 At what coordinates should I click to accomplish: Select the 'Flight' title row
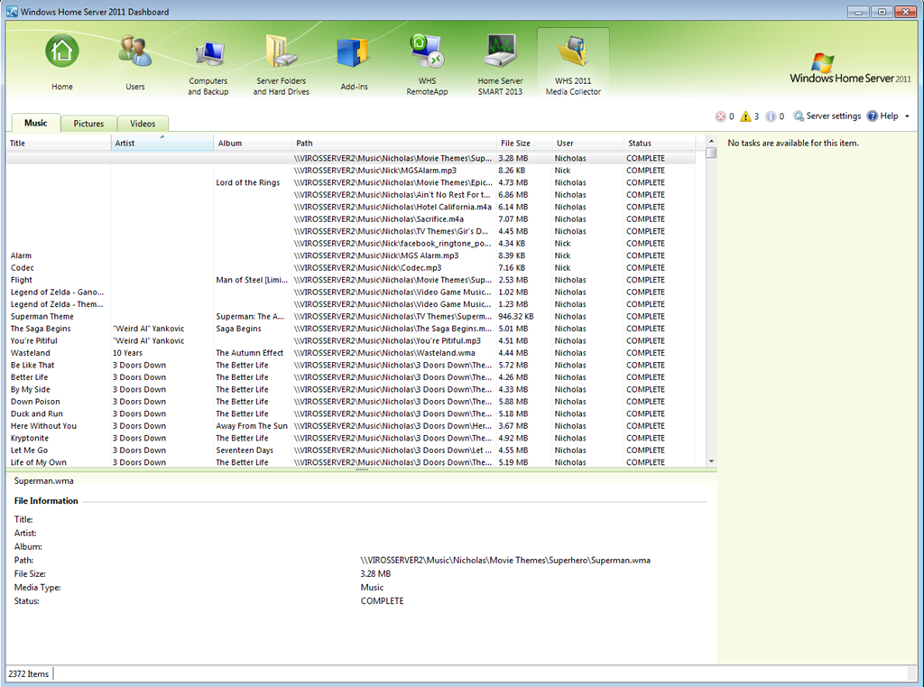[x=351, y=280]
